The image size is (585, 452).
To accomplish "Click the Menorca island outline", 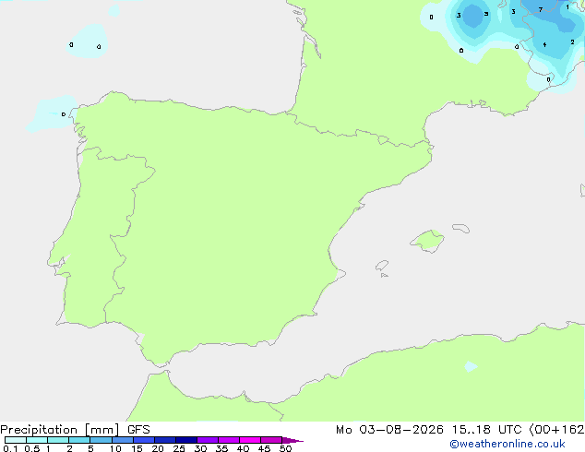I will 461,228.
